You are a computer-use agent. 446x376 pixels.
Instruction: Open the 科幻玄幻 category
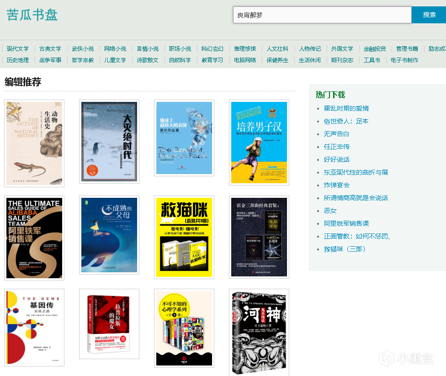tap(212, 48)
